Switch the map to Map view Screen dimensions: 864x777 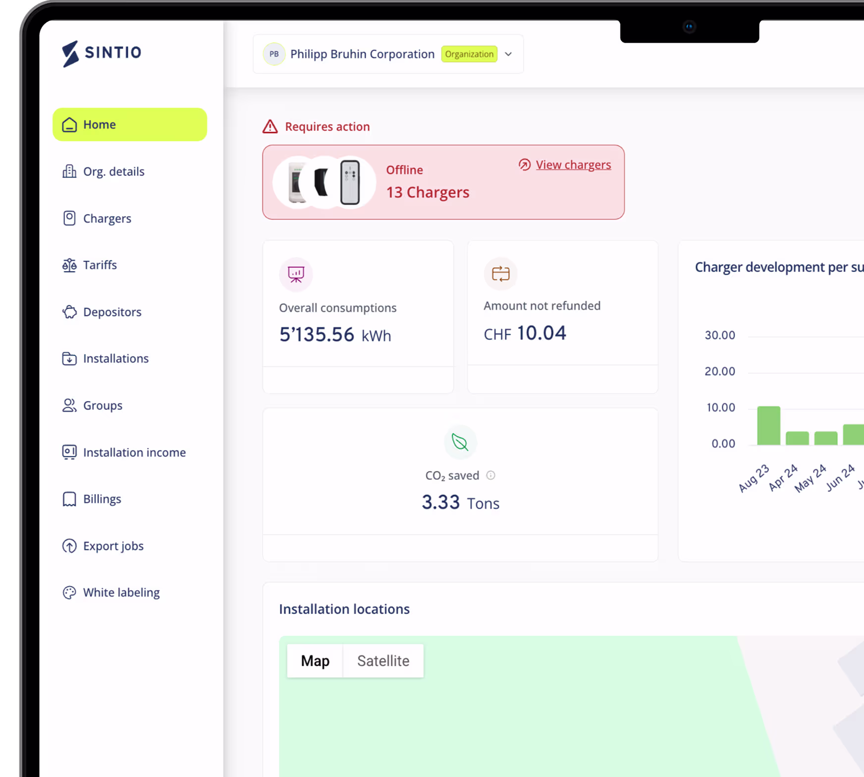(x=315, y=661)
